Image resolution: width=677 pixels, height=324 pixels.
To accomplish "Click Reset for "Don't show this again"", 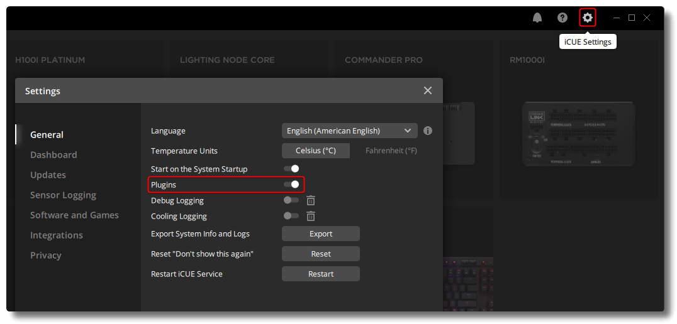I will 321,254.
